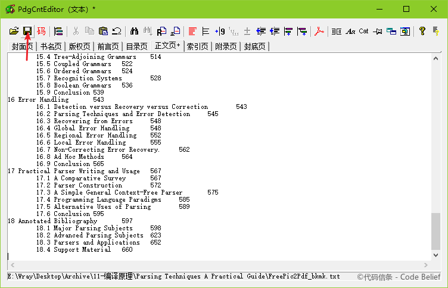The height and width of the screenshot is (288, 448).
Task: Switch to the 版权页 tab
Action: pyautogui.click(x=79, y=46)
